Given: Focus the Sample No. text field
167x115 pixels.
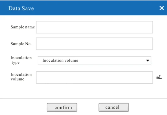Looking at the screenshot, I should [95, 44].
